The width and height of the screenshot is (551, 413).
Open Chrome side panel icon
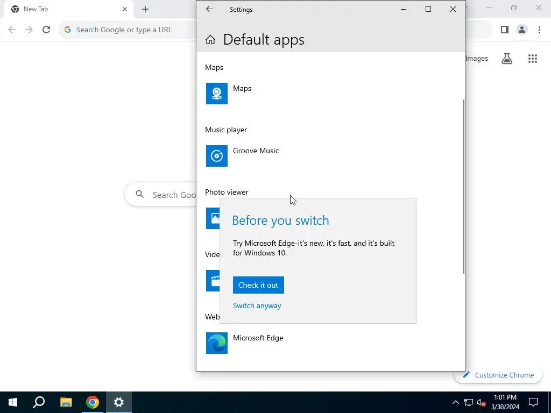pyautogui.click(x=505, y=30)
